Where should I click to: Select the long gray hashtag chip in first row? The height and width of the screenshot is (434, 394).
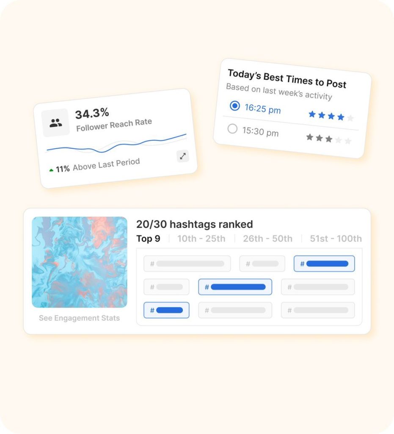point(187,264)
